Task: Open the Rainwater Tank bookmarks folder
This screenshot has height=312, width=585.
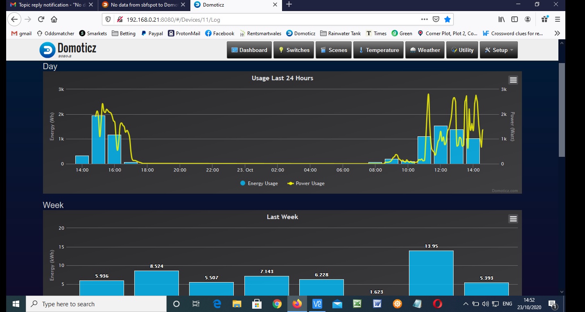Action: point(341,34)
